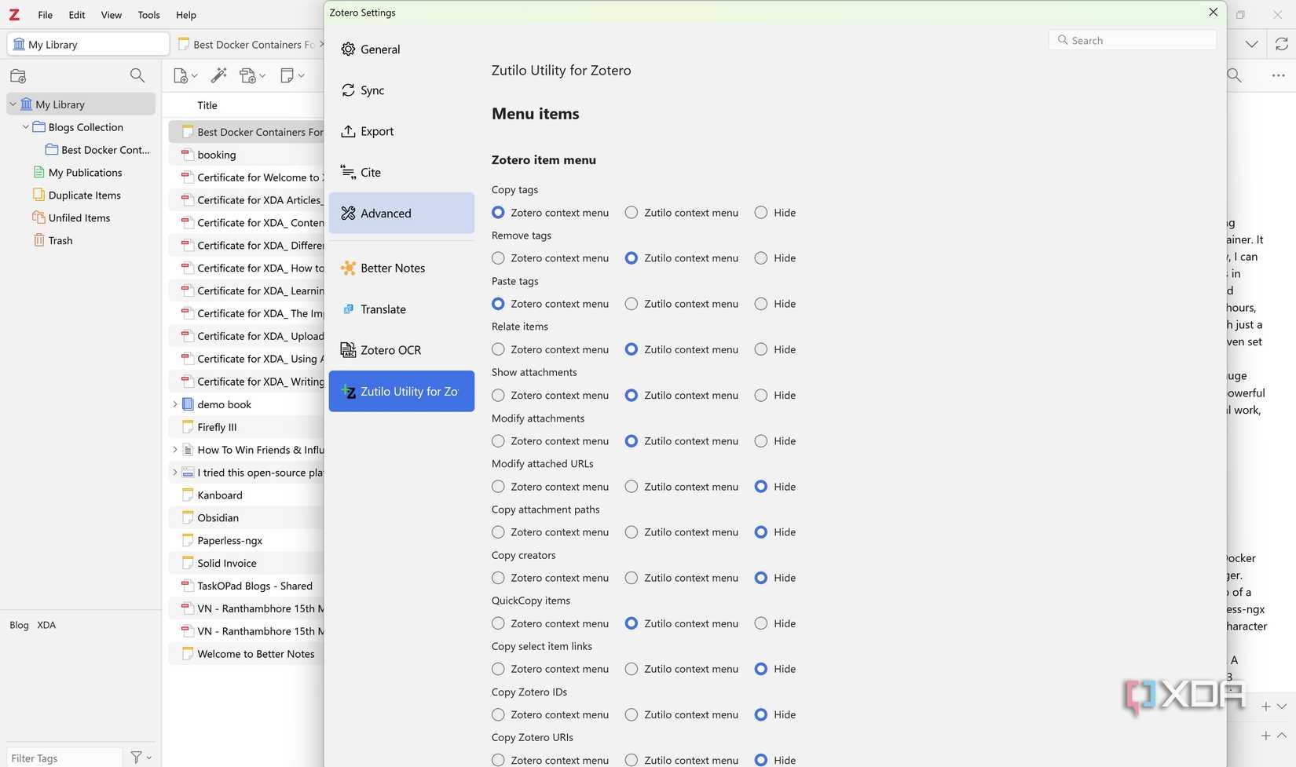Viewport: 1296px width, 767px height.
Task: Select the Kanboard item row
Action: click(246, 495)
